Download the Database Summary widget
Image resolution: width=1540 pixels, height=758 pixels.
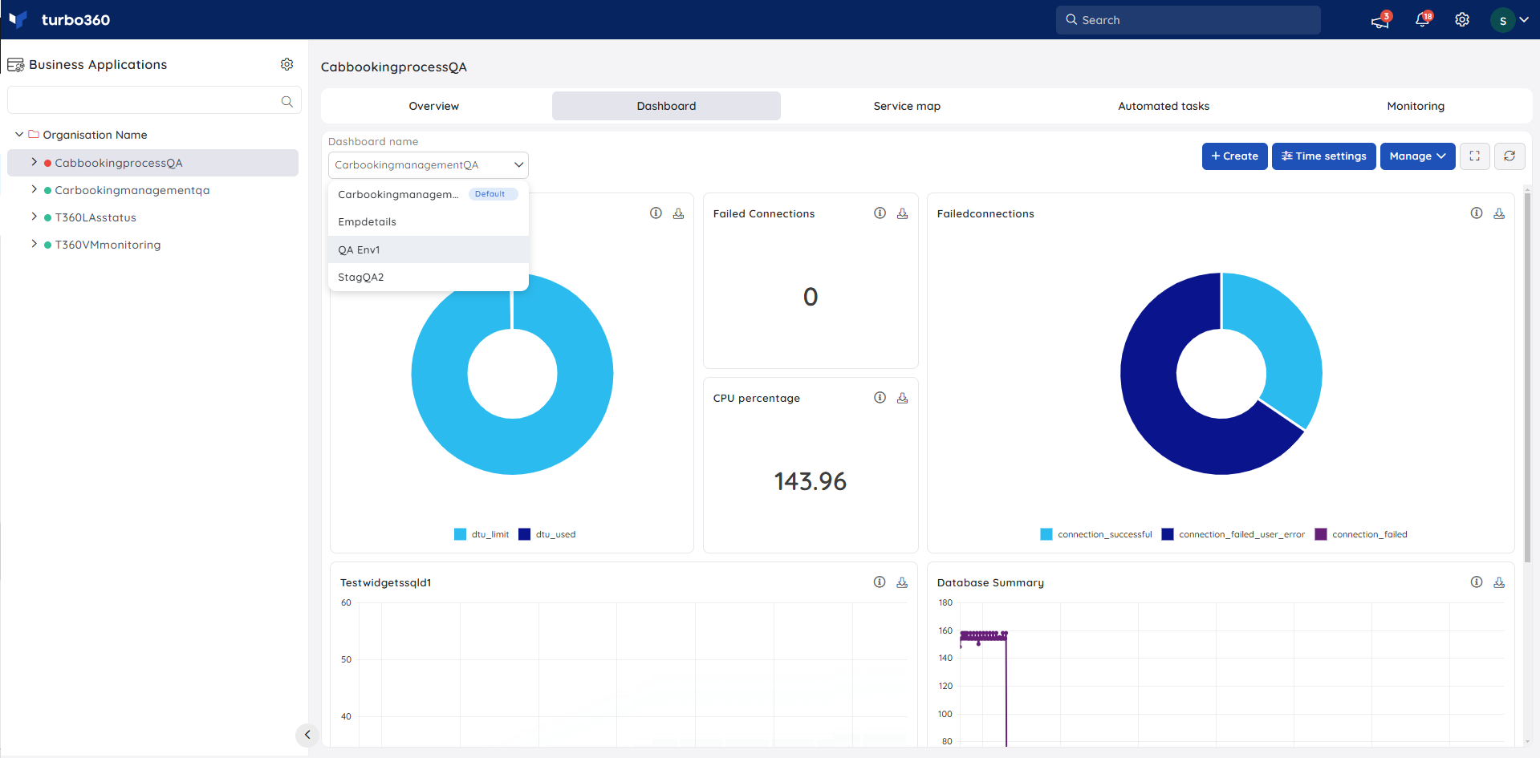[1499, 582]
